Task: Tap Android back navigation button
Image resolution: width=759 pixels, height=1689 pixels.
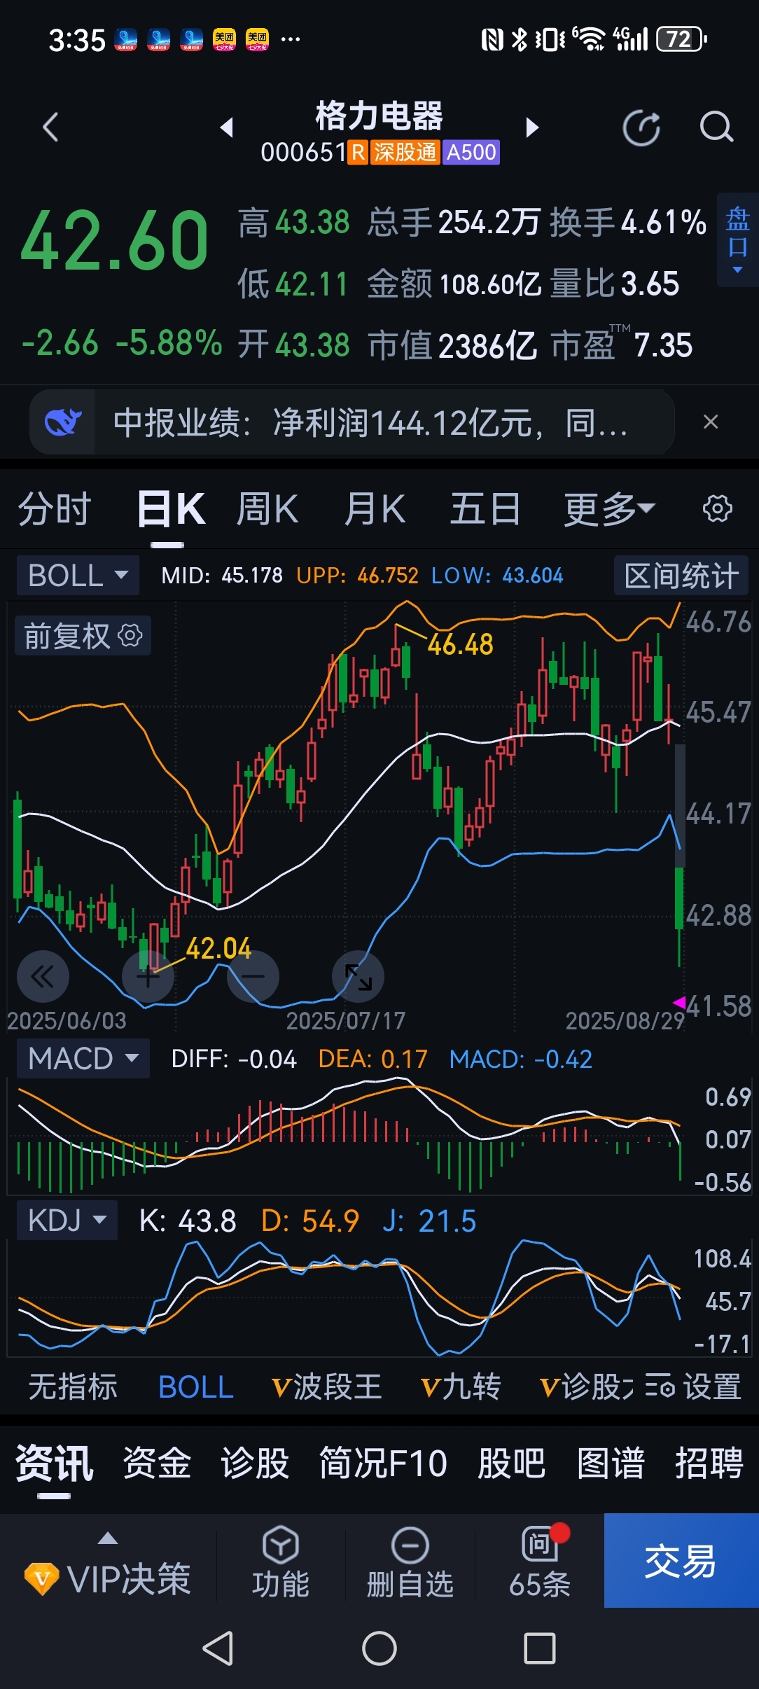Action: coord(218,1648)
